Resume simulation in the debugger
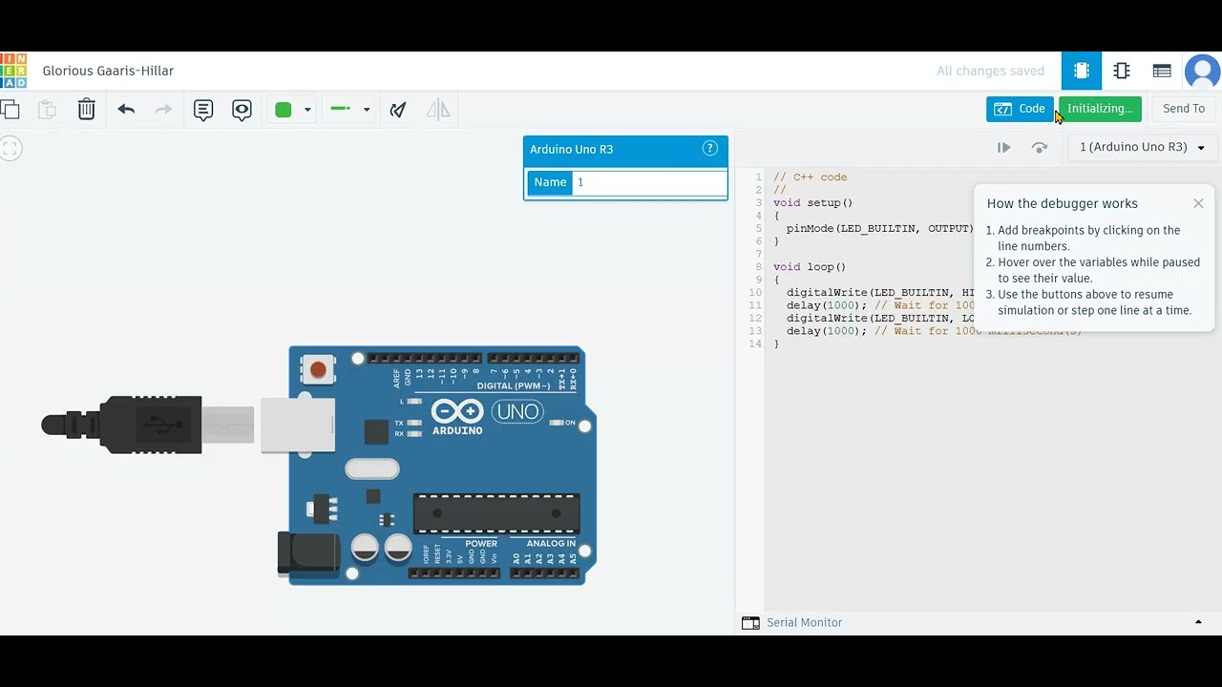This screenshot has height=687, width=1222. [1003, 148]
